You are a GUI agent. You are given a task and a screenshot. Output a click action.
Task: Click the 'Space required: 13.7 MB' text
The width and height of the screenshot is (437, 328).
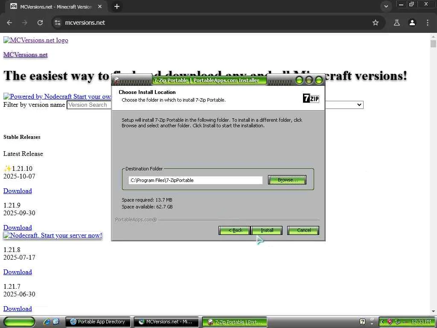tap(147, 200)
